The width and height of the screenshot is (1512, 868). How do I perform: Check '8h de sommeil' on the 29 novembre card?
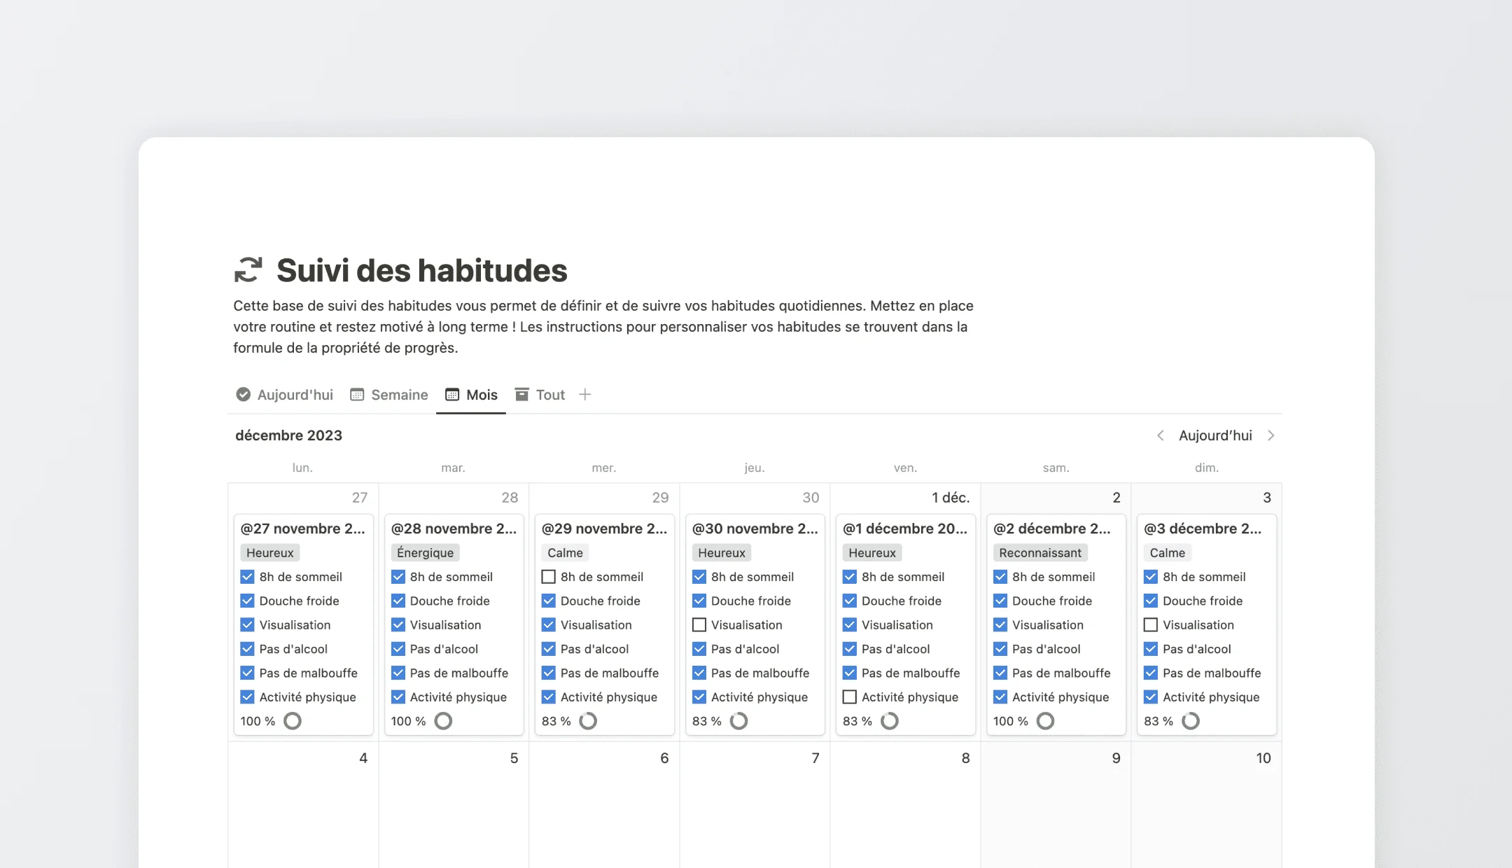tap(549, 577)
